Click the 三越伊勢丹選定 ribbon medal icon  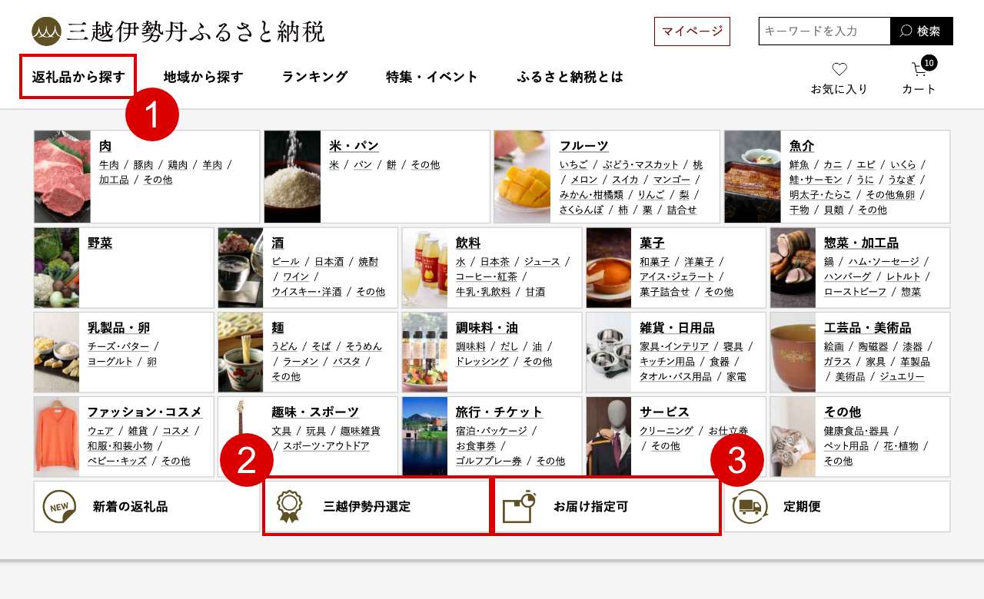point(289,507)
